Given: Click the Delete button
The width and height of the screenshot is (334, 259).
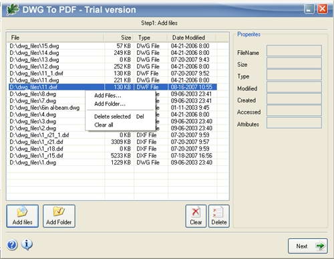Looking at the screenshot, I should click(x=219, y=216).
